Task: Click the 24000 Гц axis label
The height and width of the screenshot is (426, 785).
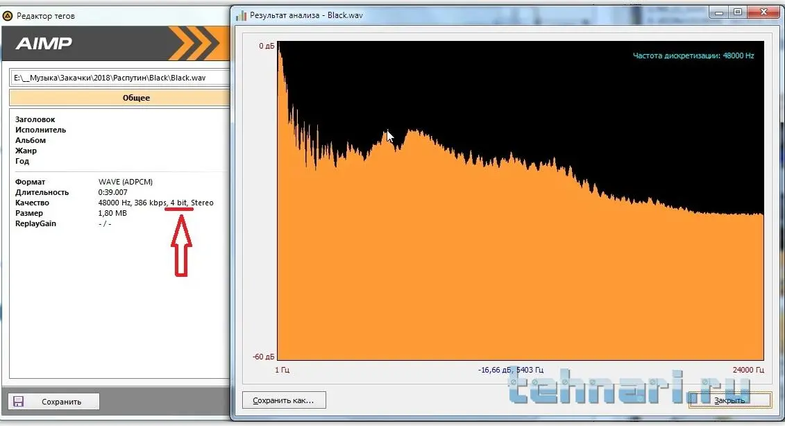Action: tap(748, 370)
